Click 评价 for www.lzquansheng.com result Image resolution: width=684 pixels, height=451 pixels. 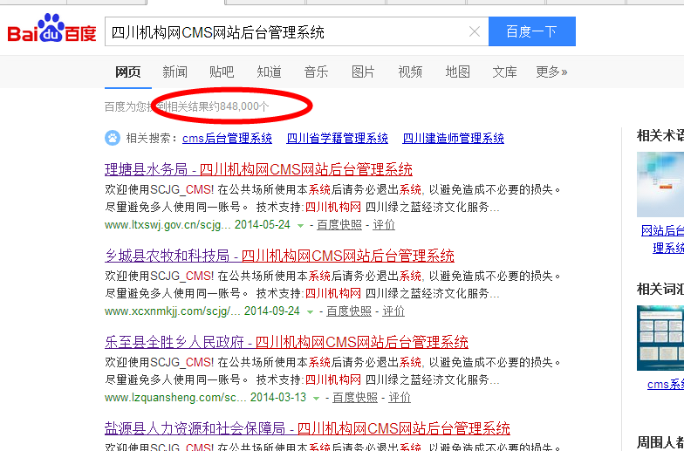point(400,398)
